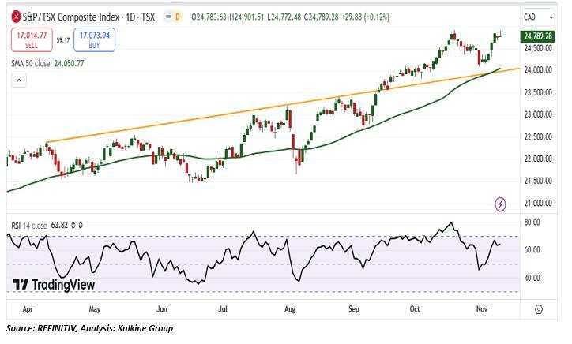
Task: Click the 63.82 RSI value in legend
Action: pyautogui.click(x=59, y=225)
